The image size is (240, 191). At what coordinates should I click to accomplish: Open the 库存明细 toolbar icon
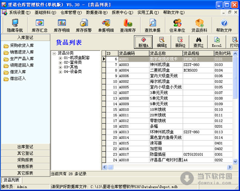[x=62, y=26]
